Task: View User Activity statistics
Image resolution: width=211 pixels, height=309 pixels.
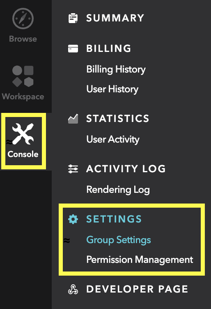Action: click(x=113, y=139)
